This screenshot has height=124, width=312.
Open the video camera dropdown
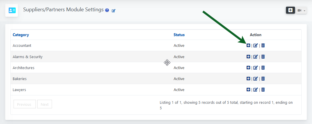[x=301, y=10]
